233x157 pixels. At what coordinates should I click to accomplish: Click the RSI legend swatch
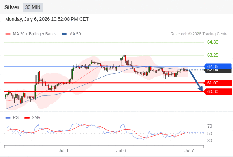8,118
